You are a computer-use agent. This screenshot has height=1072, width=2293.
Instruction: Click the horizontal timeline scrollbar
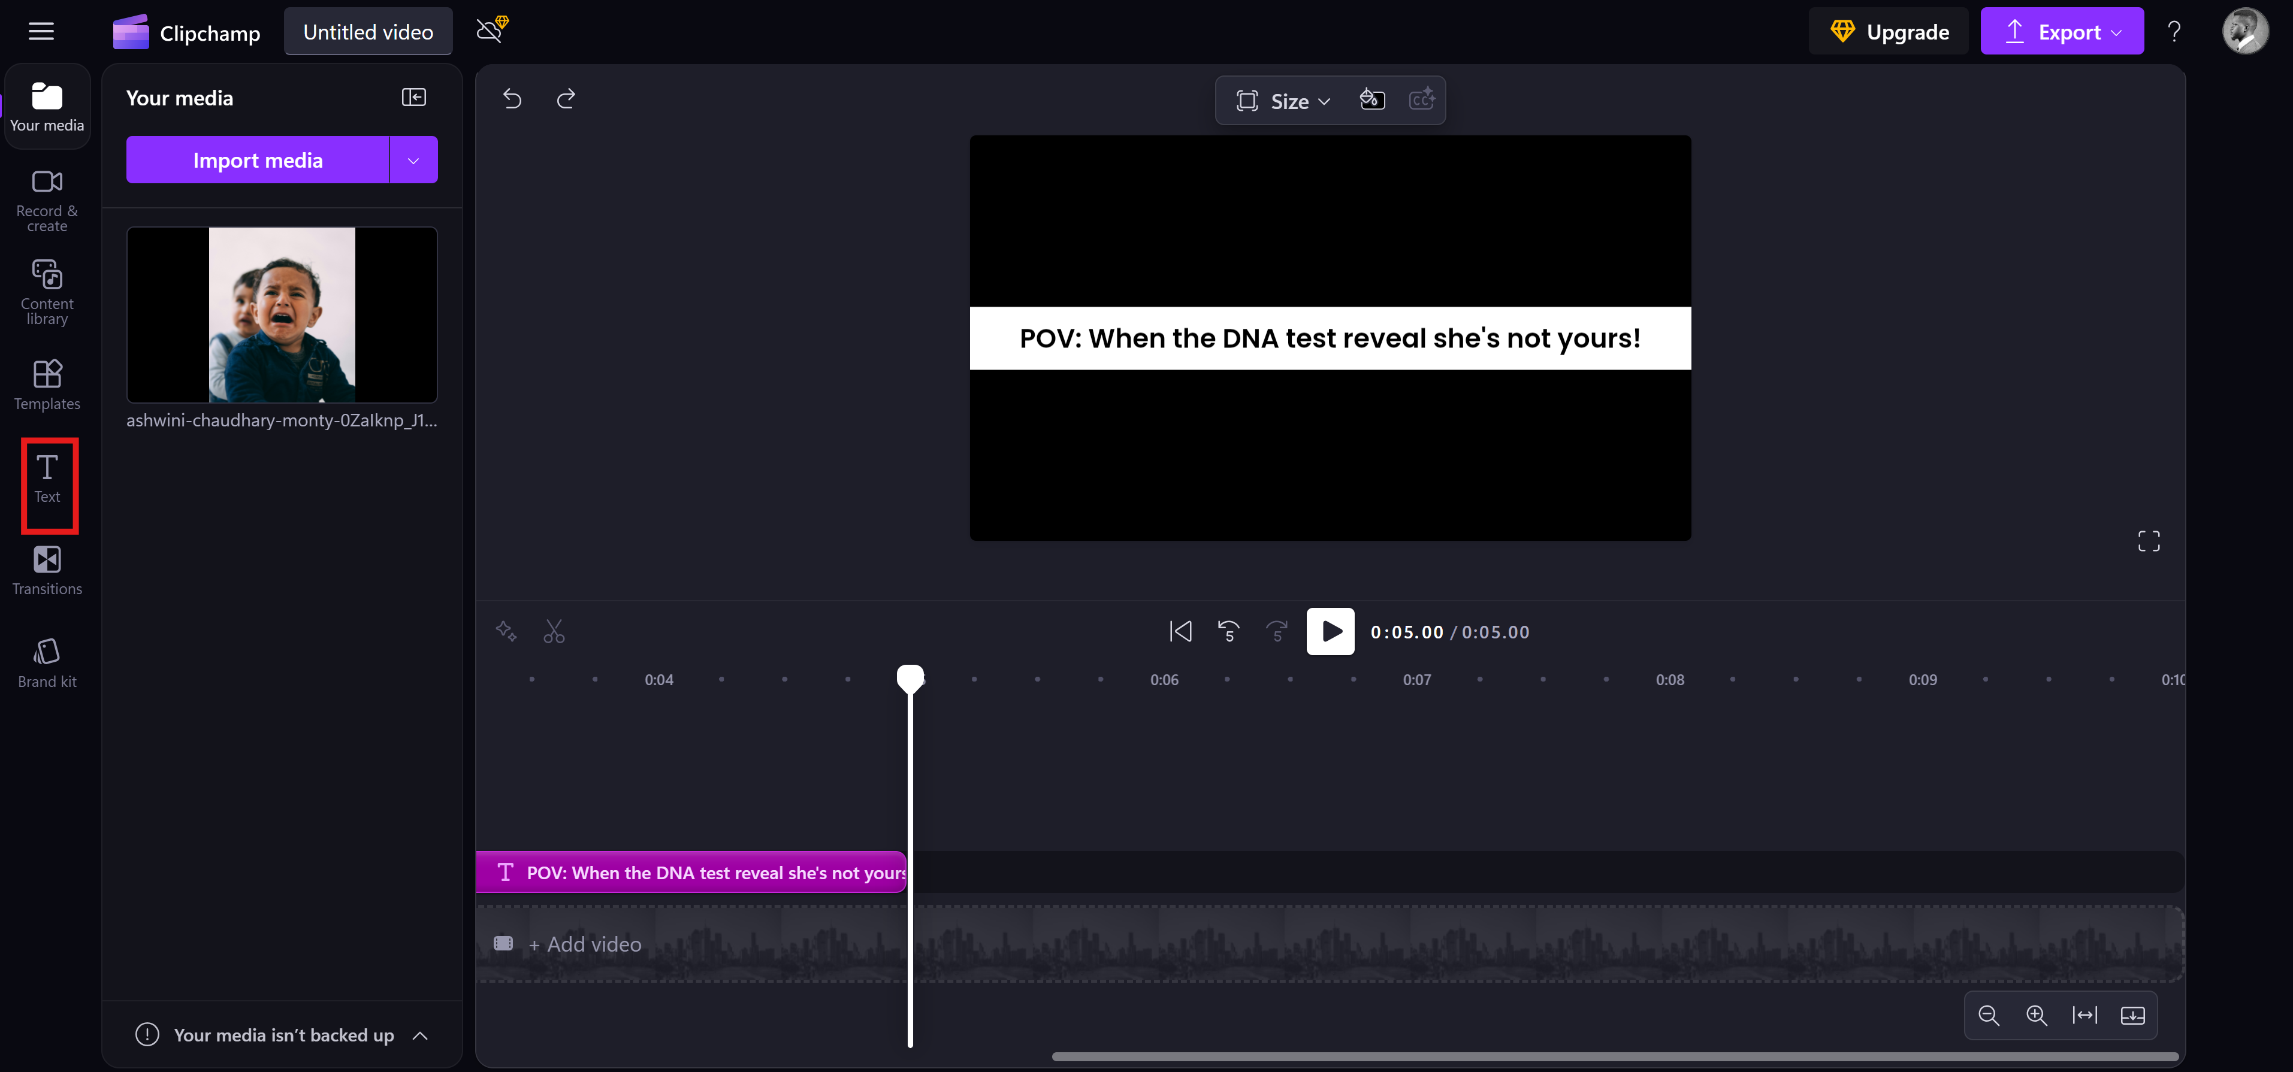tap(1615, 1057)
